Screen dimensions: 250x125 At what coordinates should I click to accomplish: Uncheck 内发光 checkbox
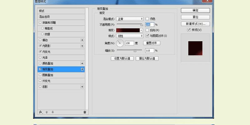(x=40, y=52)
